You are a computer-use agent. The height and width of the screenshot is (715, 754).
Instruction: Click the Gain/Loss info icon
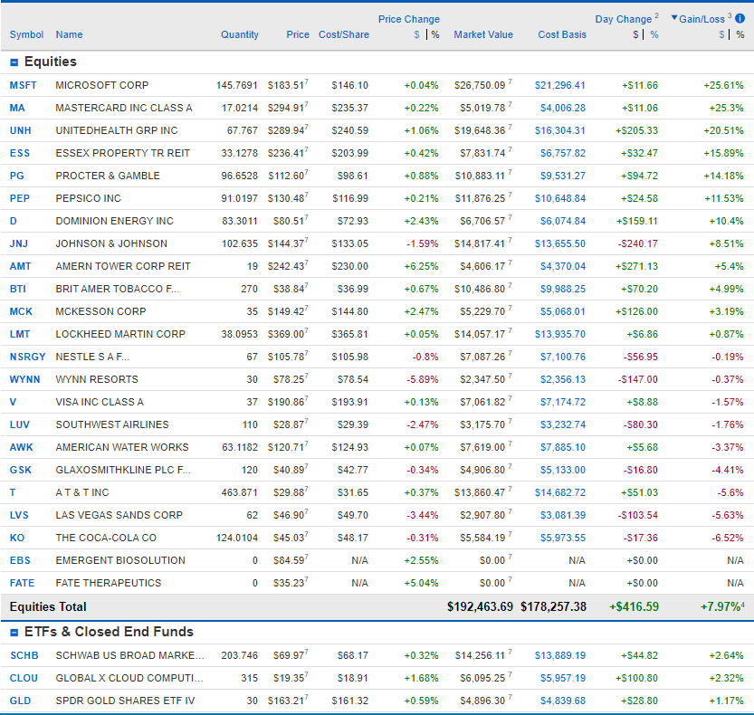740,19
